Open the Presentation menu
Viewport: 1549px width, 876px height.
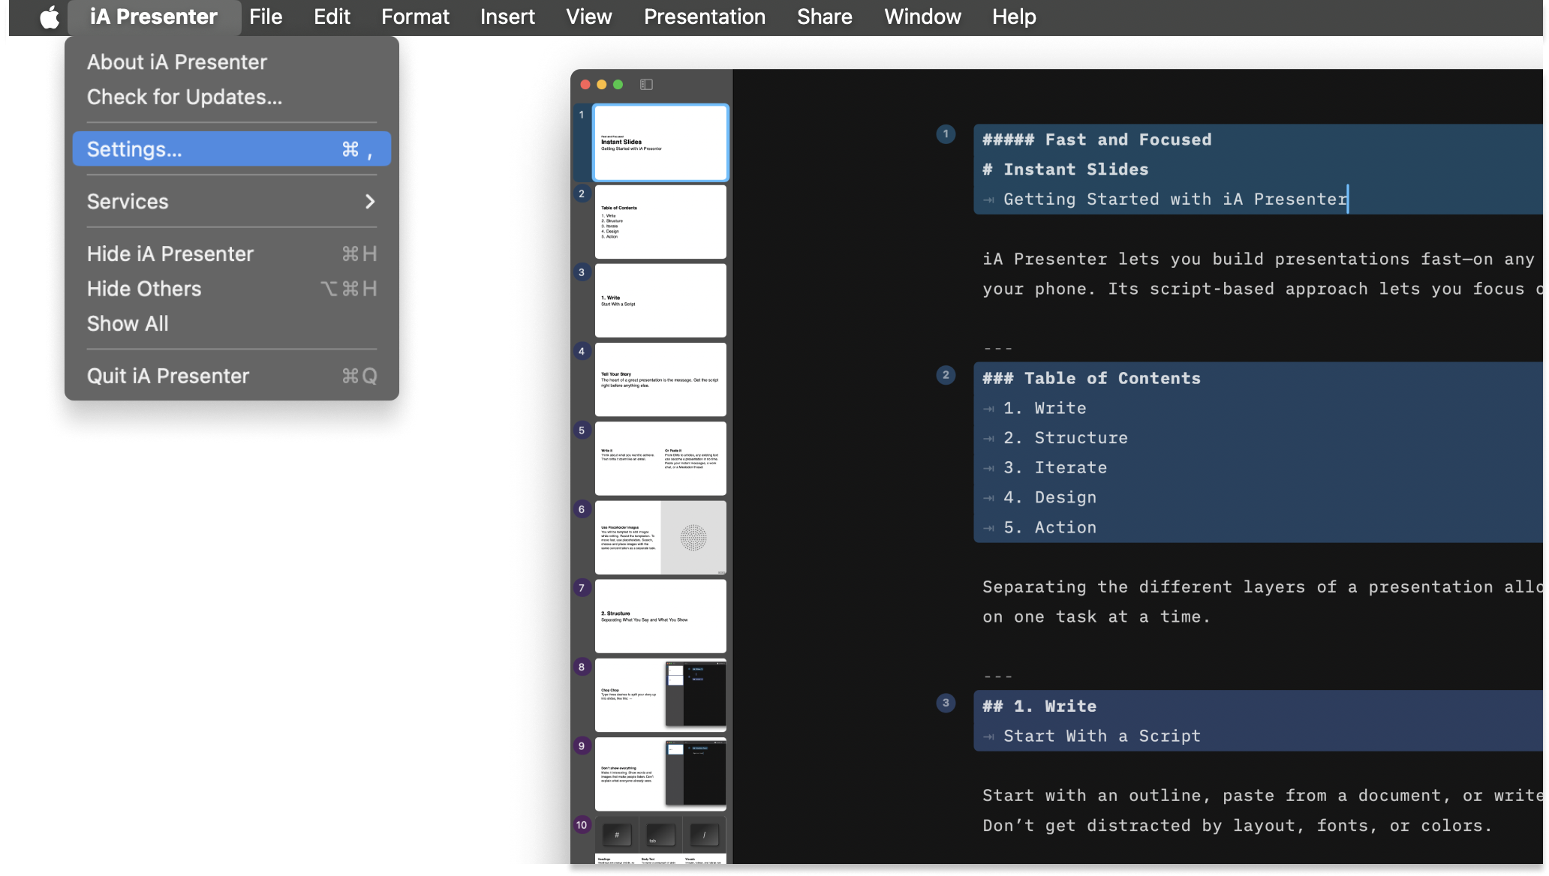pos(704,16)
